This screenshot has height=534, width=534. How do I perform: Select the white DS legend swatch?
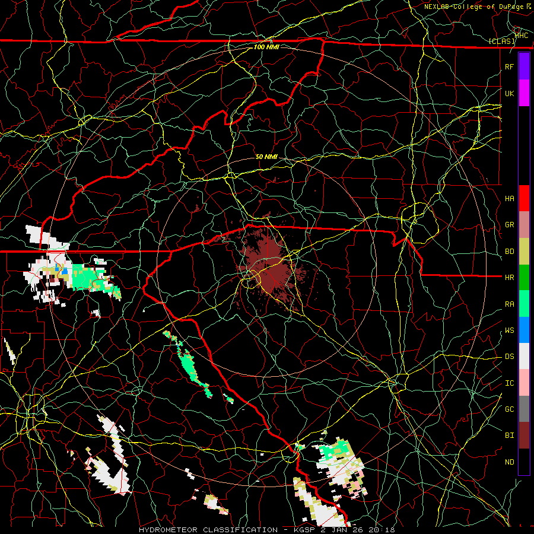click(524, 356)
